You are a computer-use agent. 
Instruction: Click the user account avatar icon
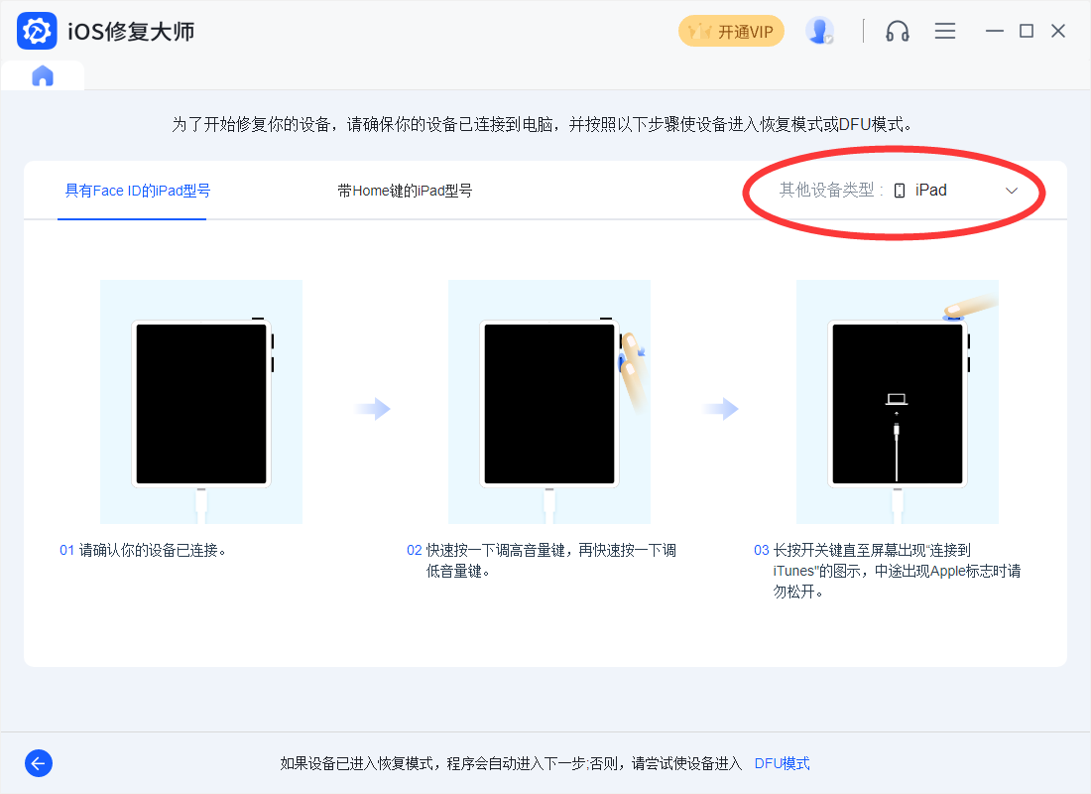(819, 31)
